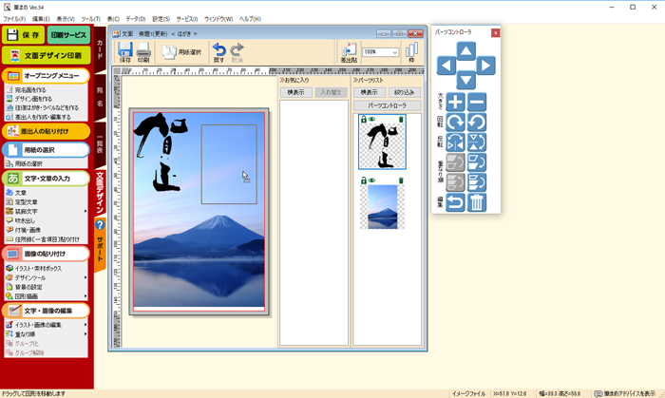Click the move-up arrow in パーツコントローラ

click(x=465, y=50)
